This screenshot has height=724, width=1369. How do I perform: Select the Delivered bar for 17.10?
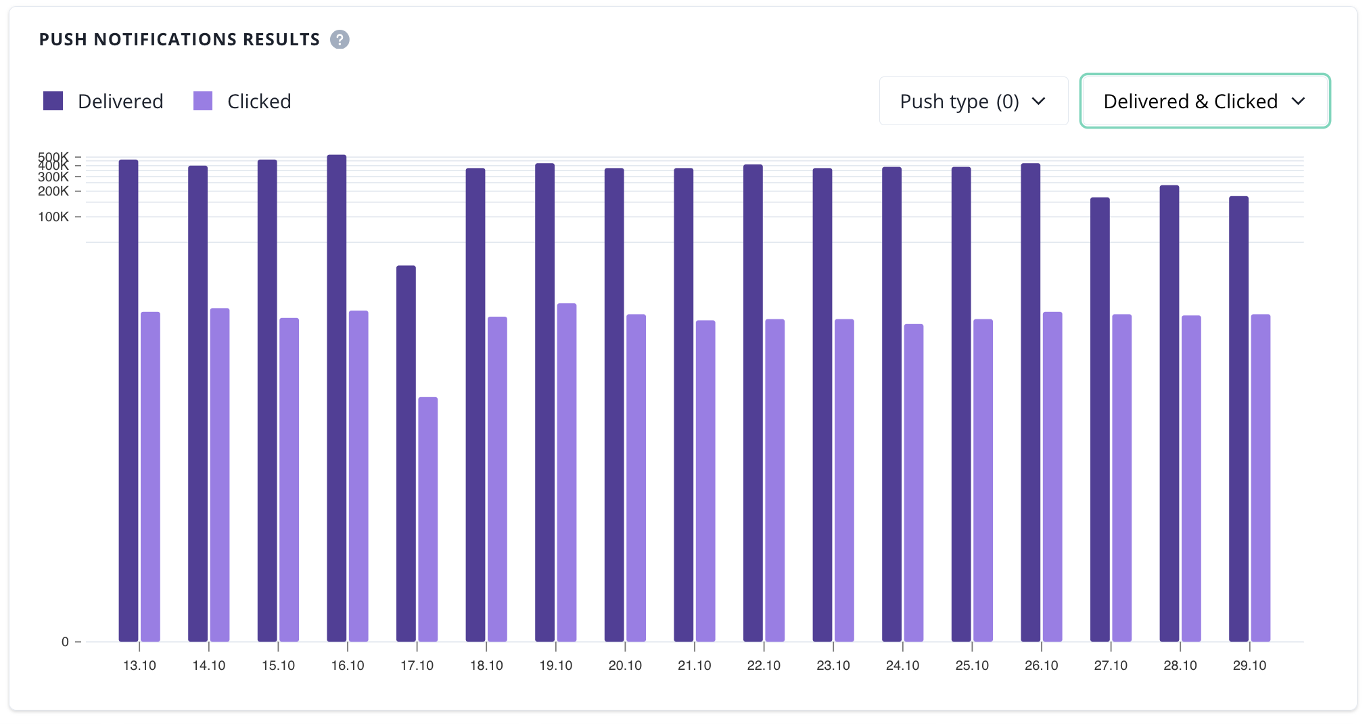tap(406, 453)
